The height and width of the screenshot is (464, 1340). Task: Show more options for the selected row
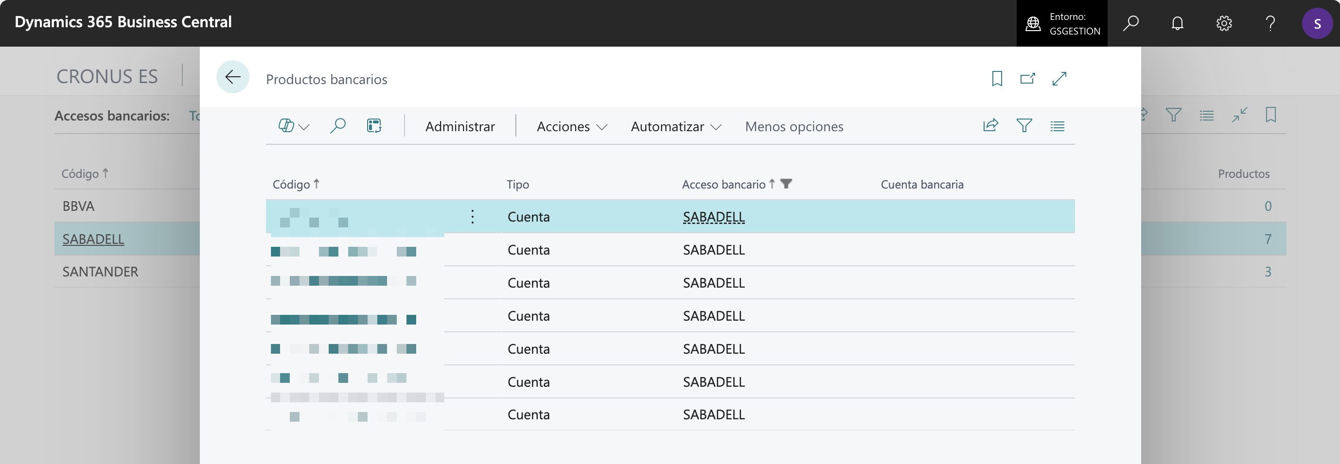coord(472,217)
